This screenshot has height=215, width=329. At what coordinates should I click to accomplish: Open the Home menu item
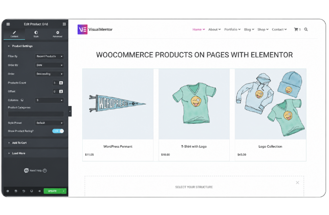pyautogui.click(x=198, y=29)
